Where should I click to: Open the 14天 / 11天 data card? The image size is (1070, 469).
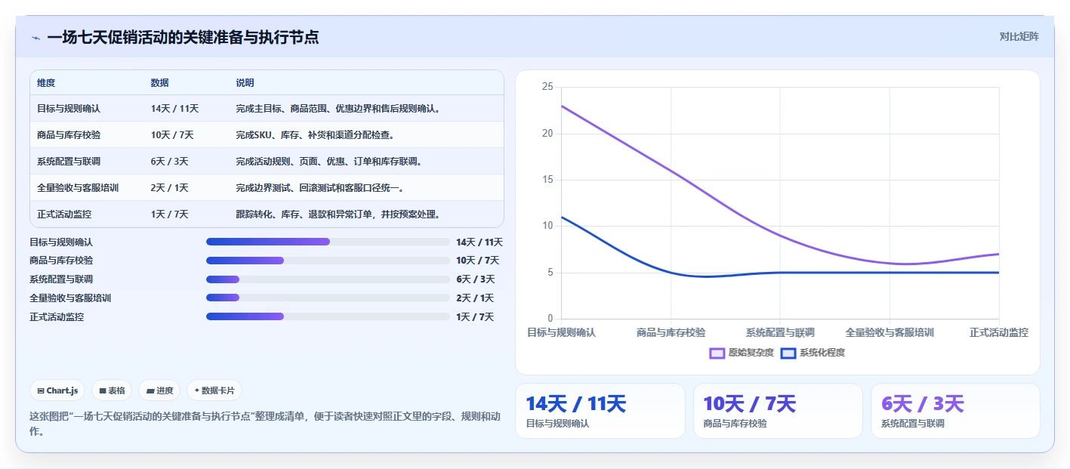coord(600,411)
